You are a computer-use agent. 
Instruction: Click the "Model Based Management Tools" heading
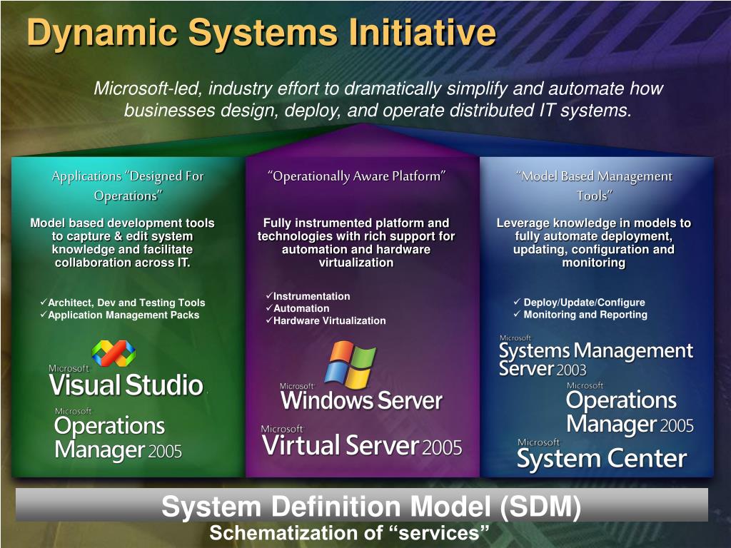[x=595, y=186]
